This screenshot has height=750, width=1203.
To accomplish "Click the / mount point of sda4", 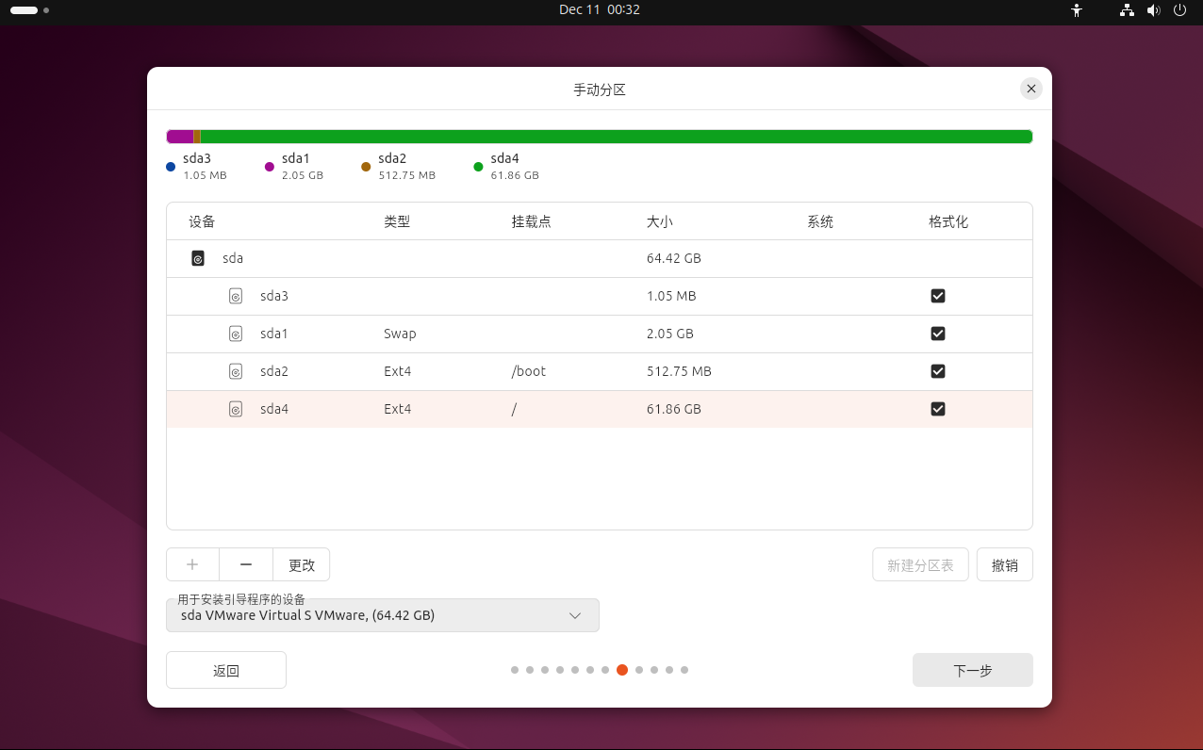I will (x=514, y=409).
